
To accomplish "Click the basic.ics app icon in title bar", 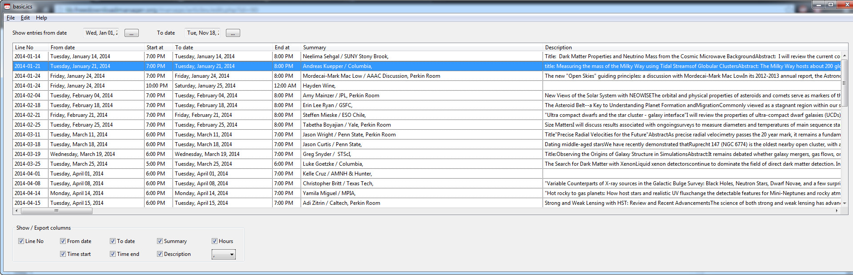I will 7,6.
